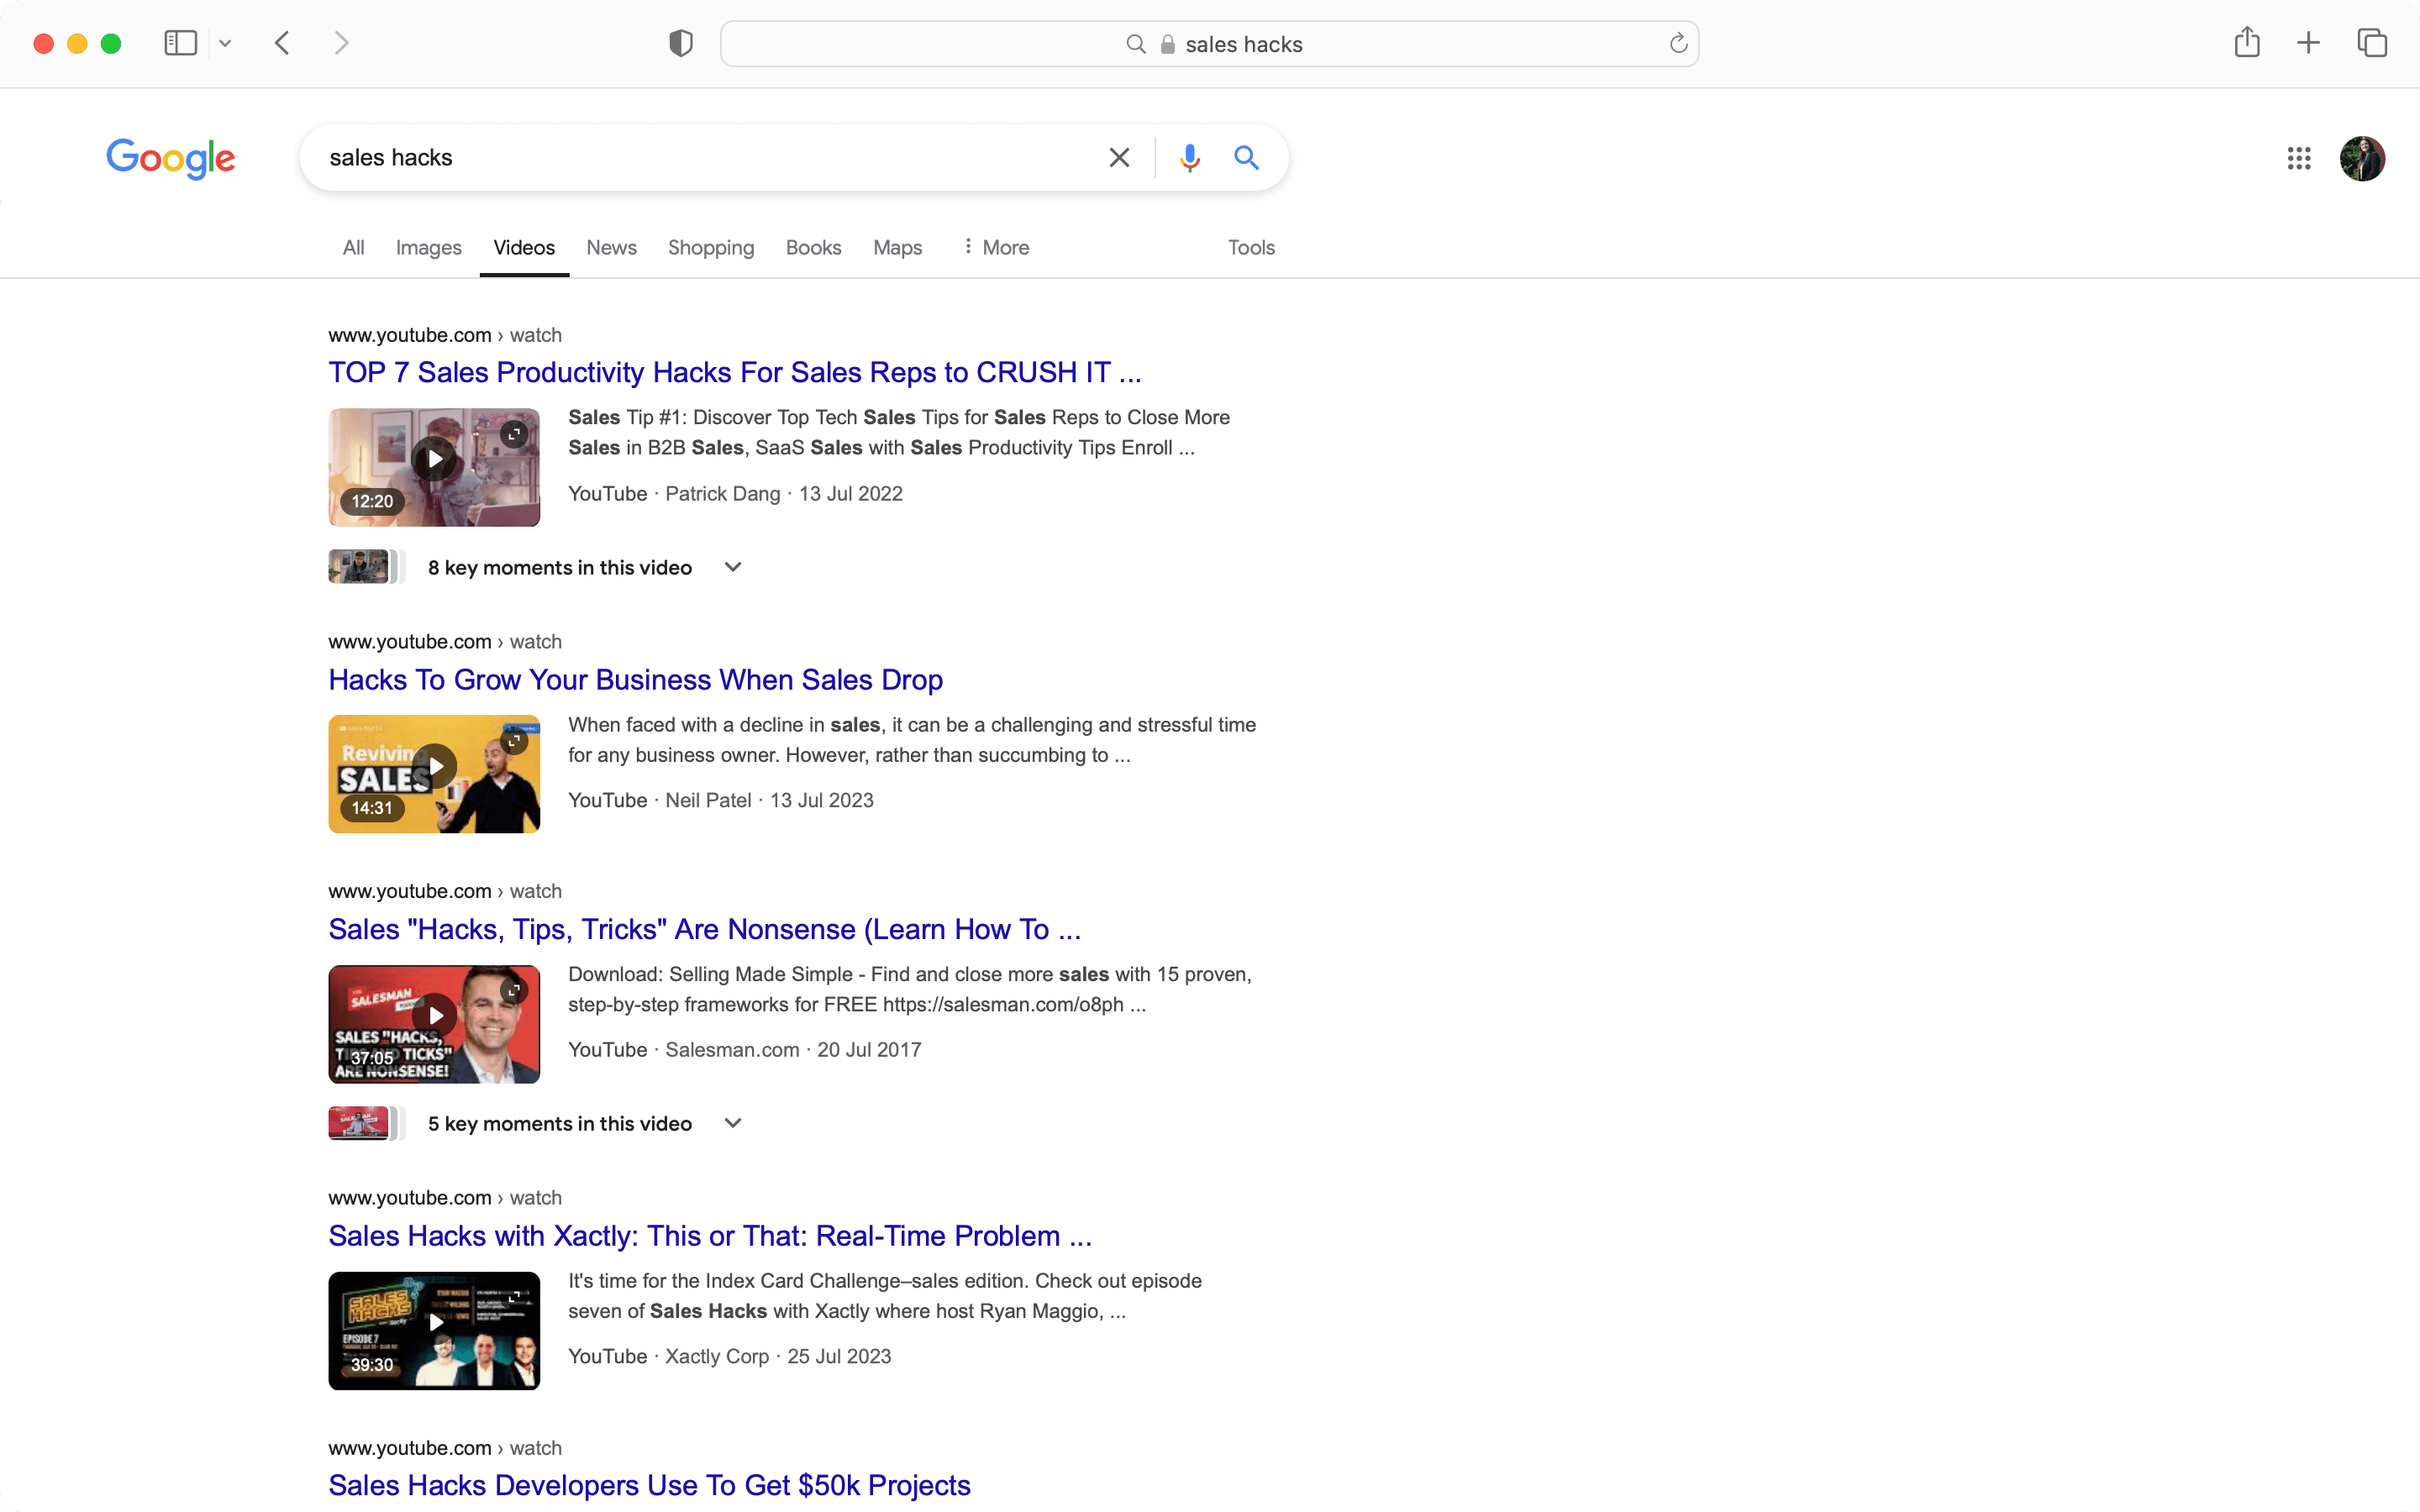
Task: Click the Google logo
Action: [x=171, y=158]
